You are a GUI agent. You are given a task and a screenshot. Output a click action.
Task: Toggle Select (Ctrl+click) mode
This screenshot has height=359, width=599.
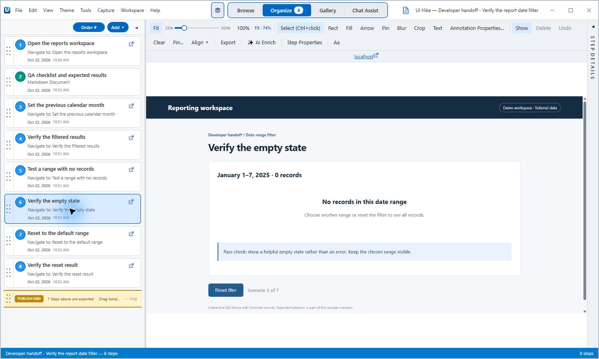300,28
